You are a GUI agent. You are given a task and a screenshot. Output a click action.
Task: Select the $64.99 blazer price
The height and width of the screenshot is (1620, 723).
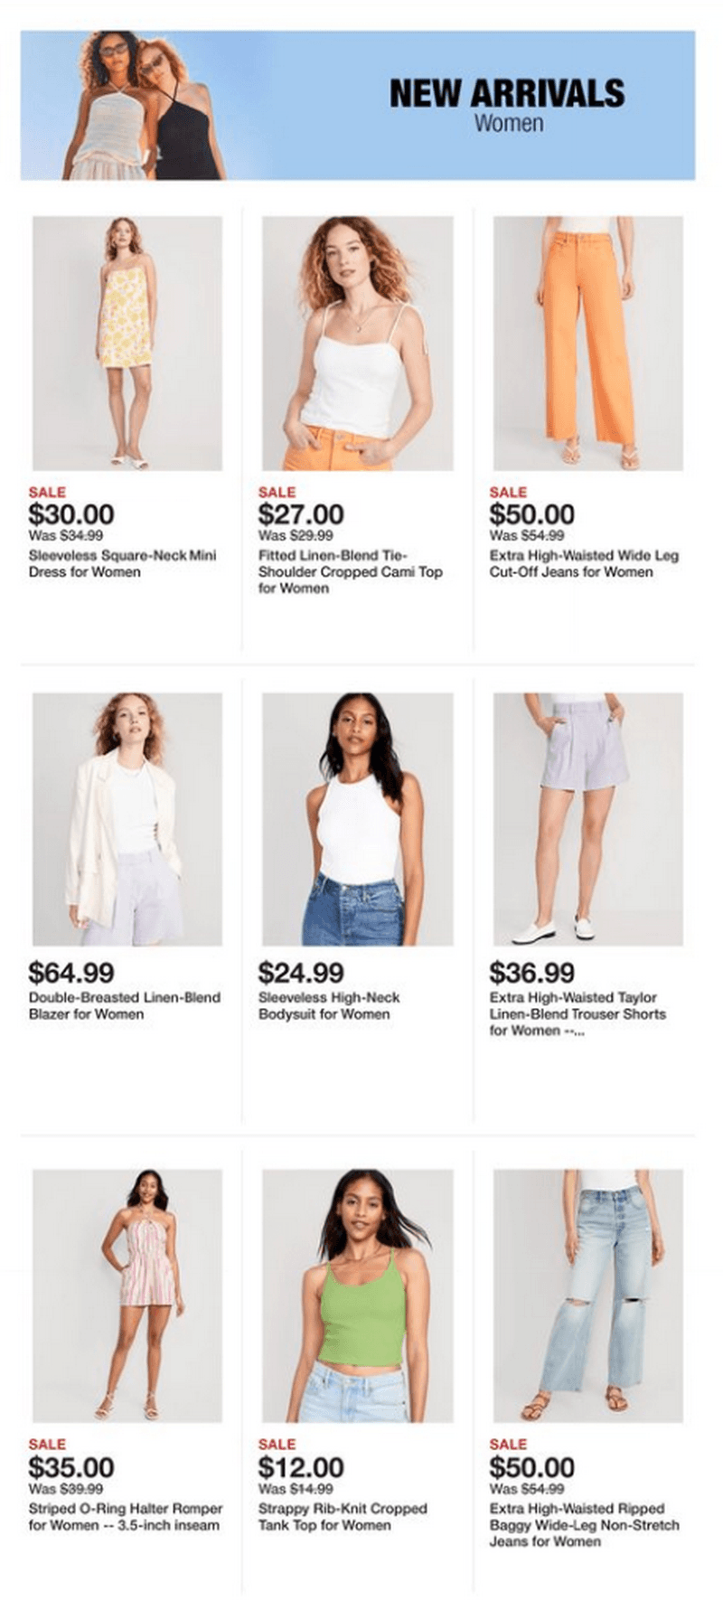click(x=71, y=973)
